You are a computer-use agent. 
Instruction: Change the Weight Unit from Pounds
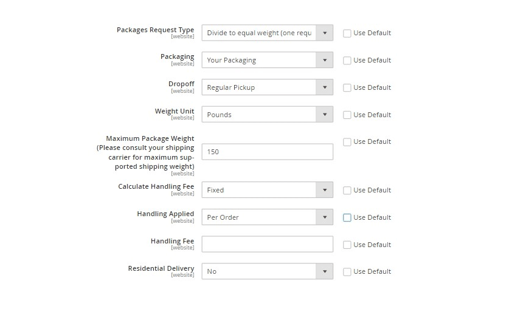[267, 114]
